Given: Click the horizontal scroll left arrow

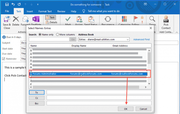Looking at the screenshot, I should (31, 87).
